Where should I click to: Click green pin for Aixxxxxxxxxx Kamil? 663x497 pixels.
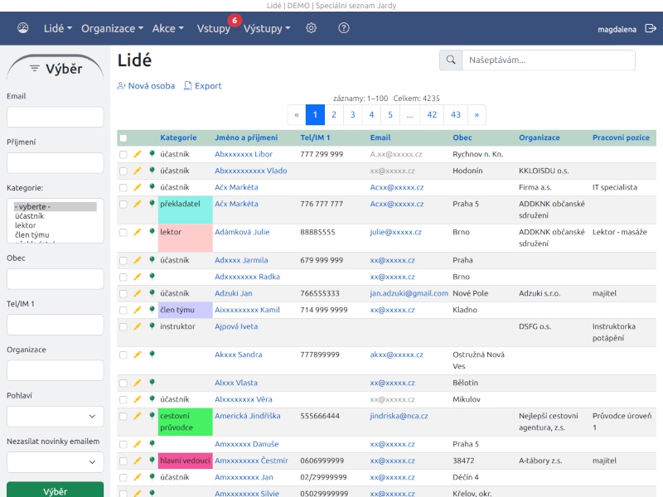point(152,309)
